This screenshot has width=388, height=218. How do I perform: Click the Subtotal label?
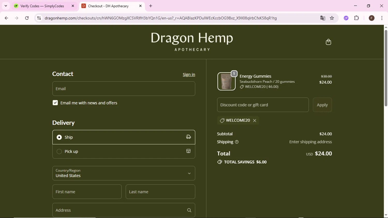click(225, 134)
